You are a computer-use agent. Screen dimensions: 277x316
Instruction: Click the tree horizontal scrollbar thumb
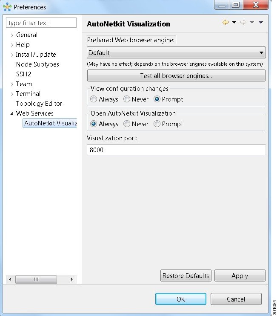click(36, 279)
